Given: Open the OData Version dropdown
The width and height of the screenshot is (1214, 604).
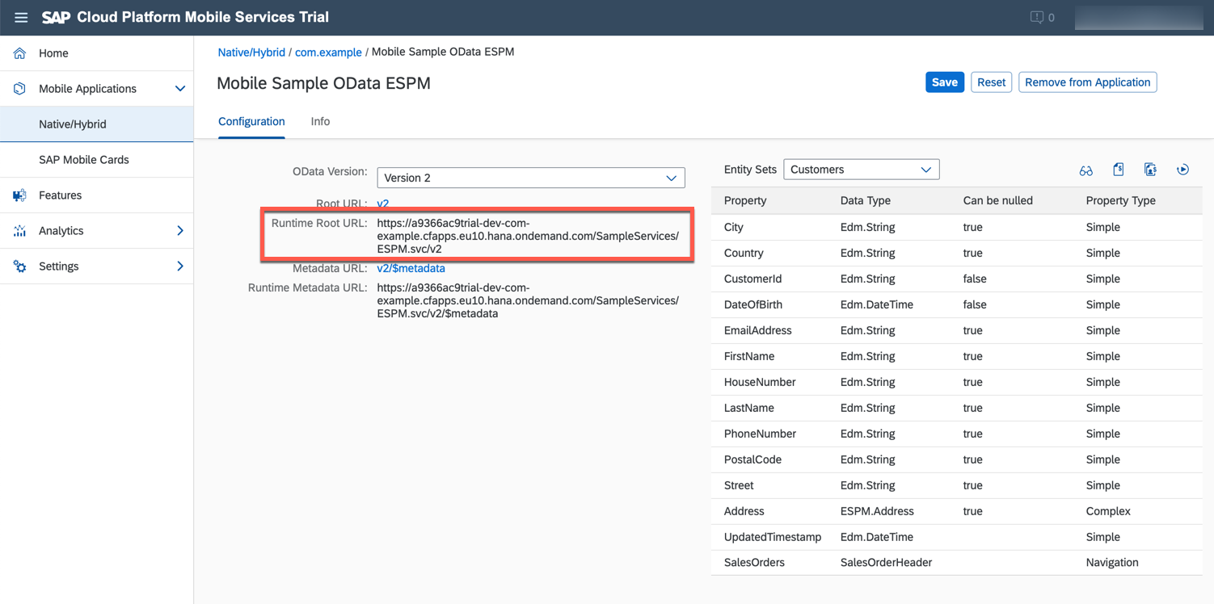Looking at the screenshot, I should (531, 178).
